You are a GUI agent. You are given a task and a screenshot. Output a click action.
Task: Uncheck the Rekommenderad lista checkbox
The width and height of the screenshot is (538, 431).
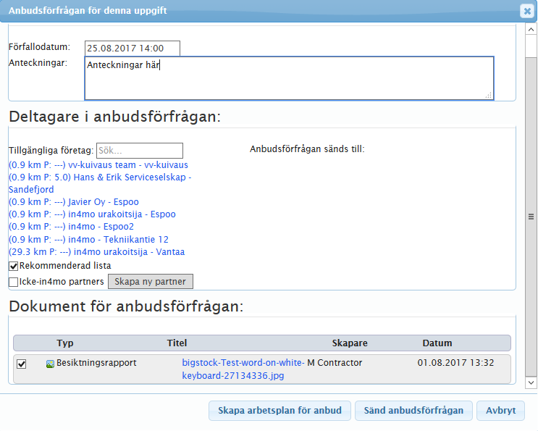[13, 267]
